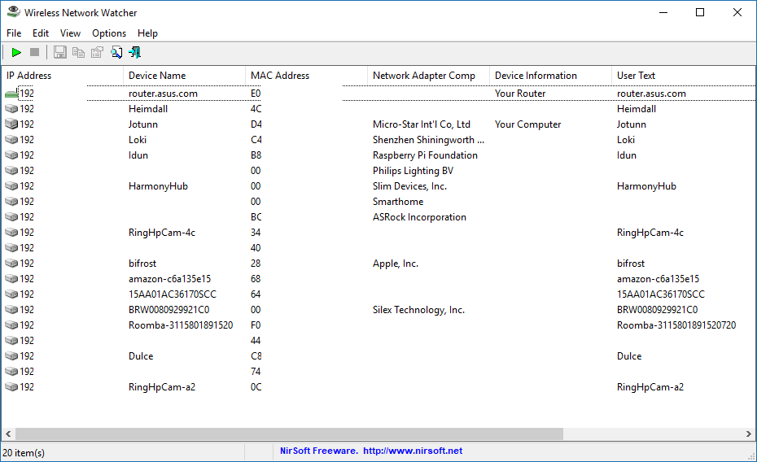Open the View menu
Screen dimensions: 757x462
tap(71, 33)
